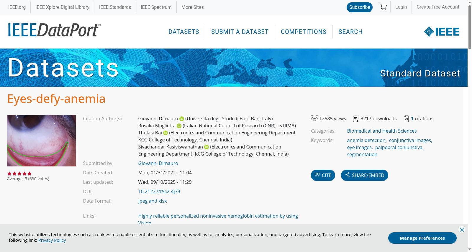Viewport: 472px width, 252px height.
Task: Click the Manage Preferences button
Action: (422, 238)
